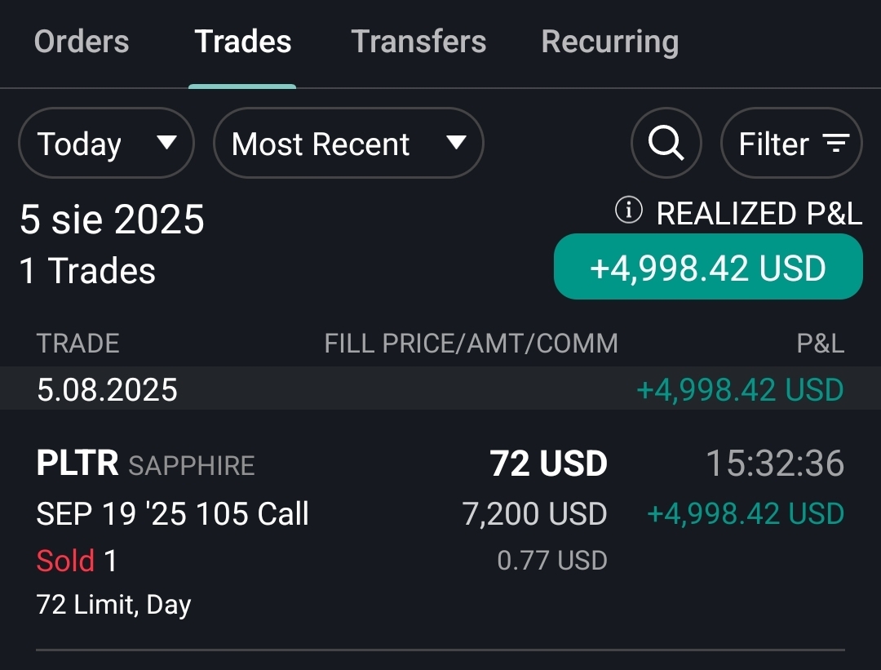Go to the Transfers tab

[418, 42]
